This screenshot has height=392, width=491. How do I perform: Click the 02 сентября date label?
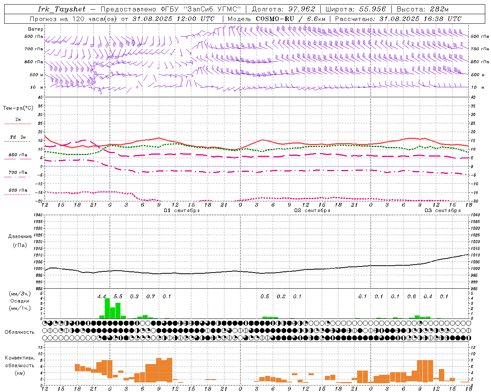(312, 211)
